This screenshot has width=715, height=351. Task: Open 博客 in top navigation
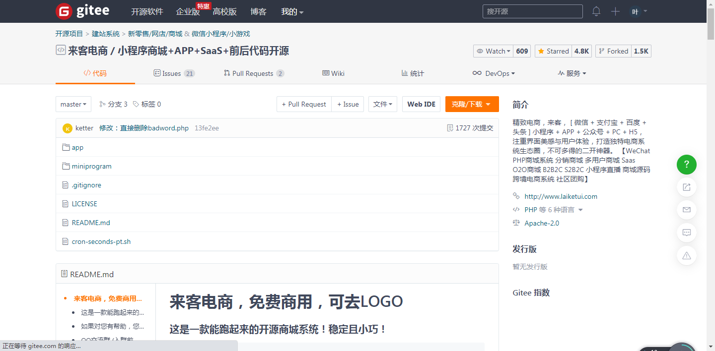pos(258,11)
